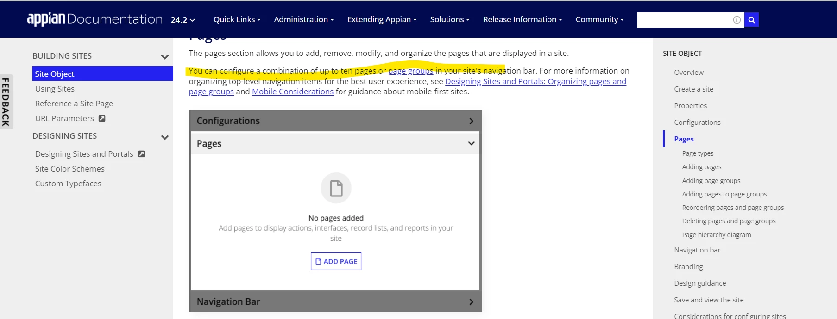
Task: Click the external link icon beside Designing Sites and Portals
Action: pyautogui.click(x=142, y=154)
